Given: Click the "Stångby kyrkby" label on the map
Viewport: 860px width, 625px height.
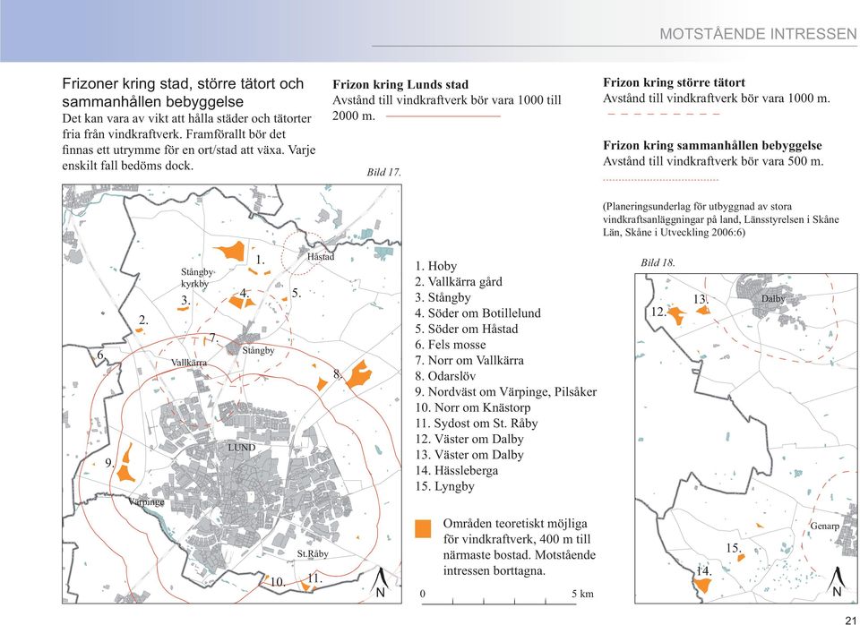Looking at the screenshot, I should point(197,278).
